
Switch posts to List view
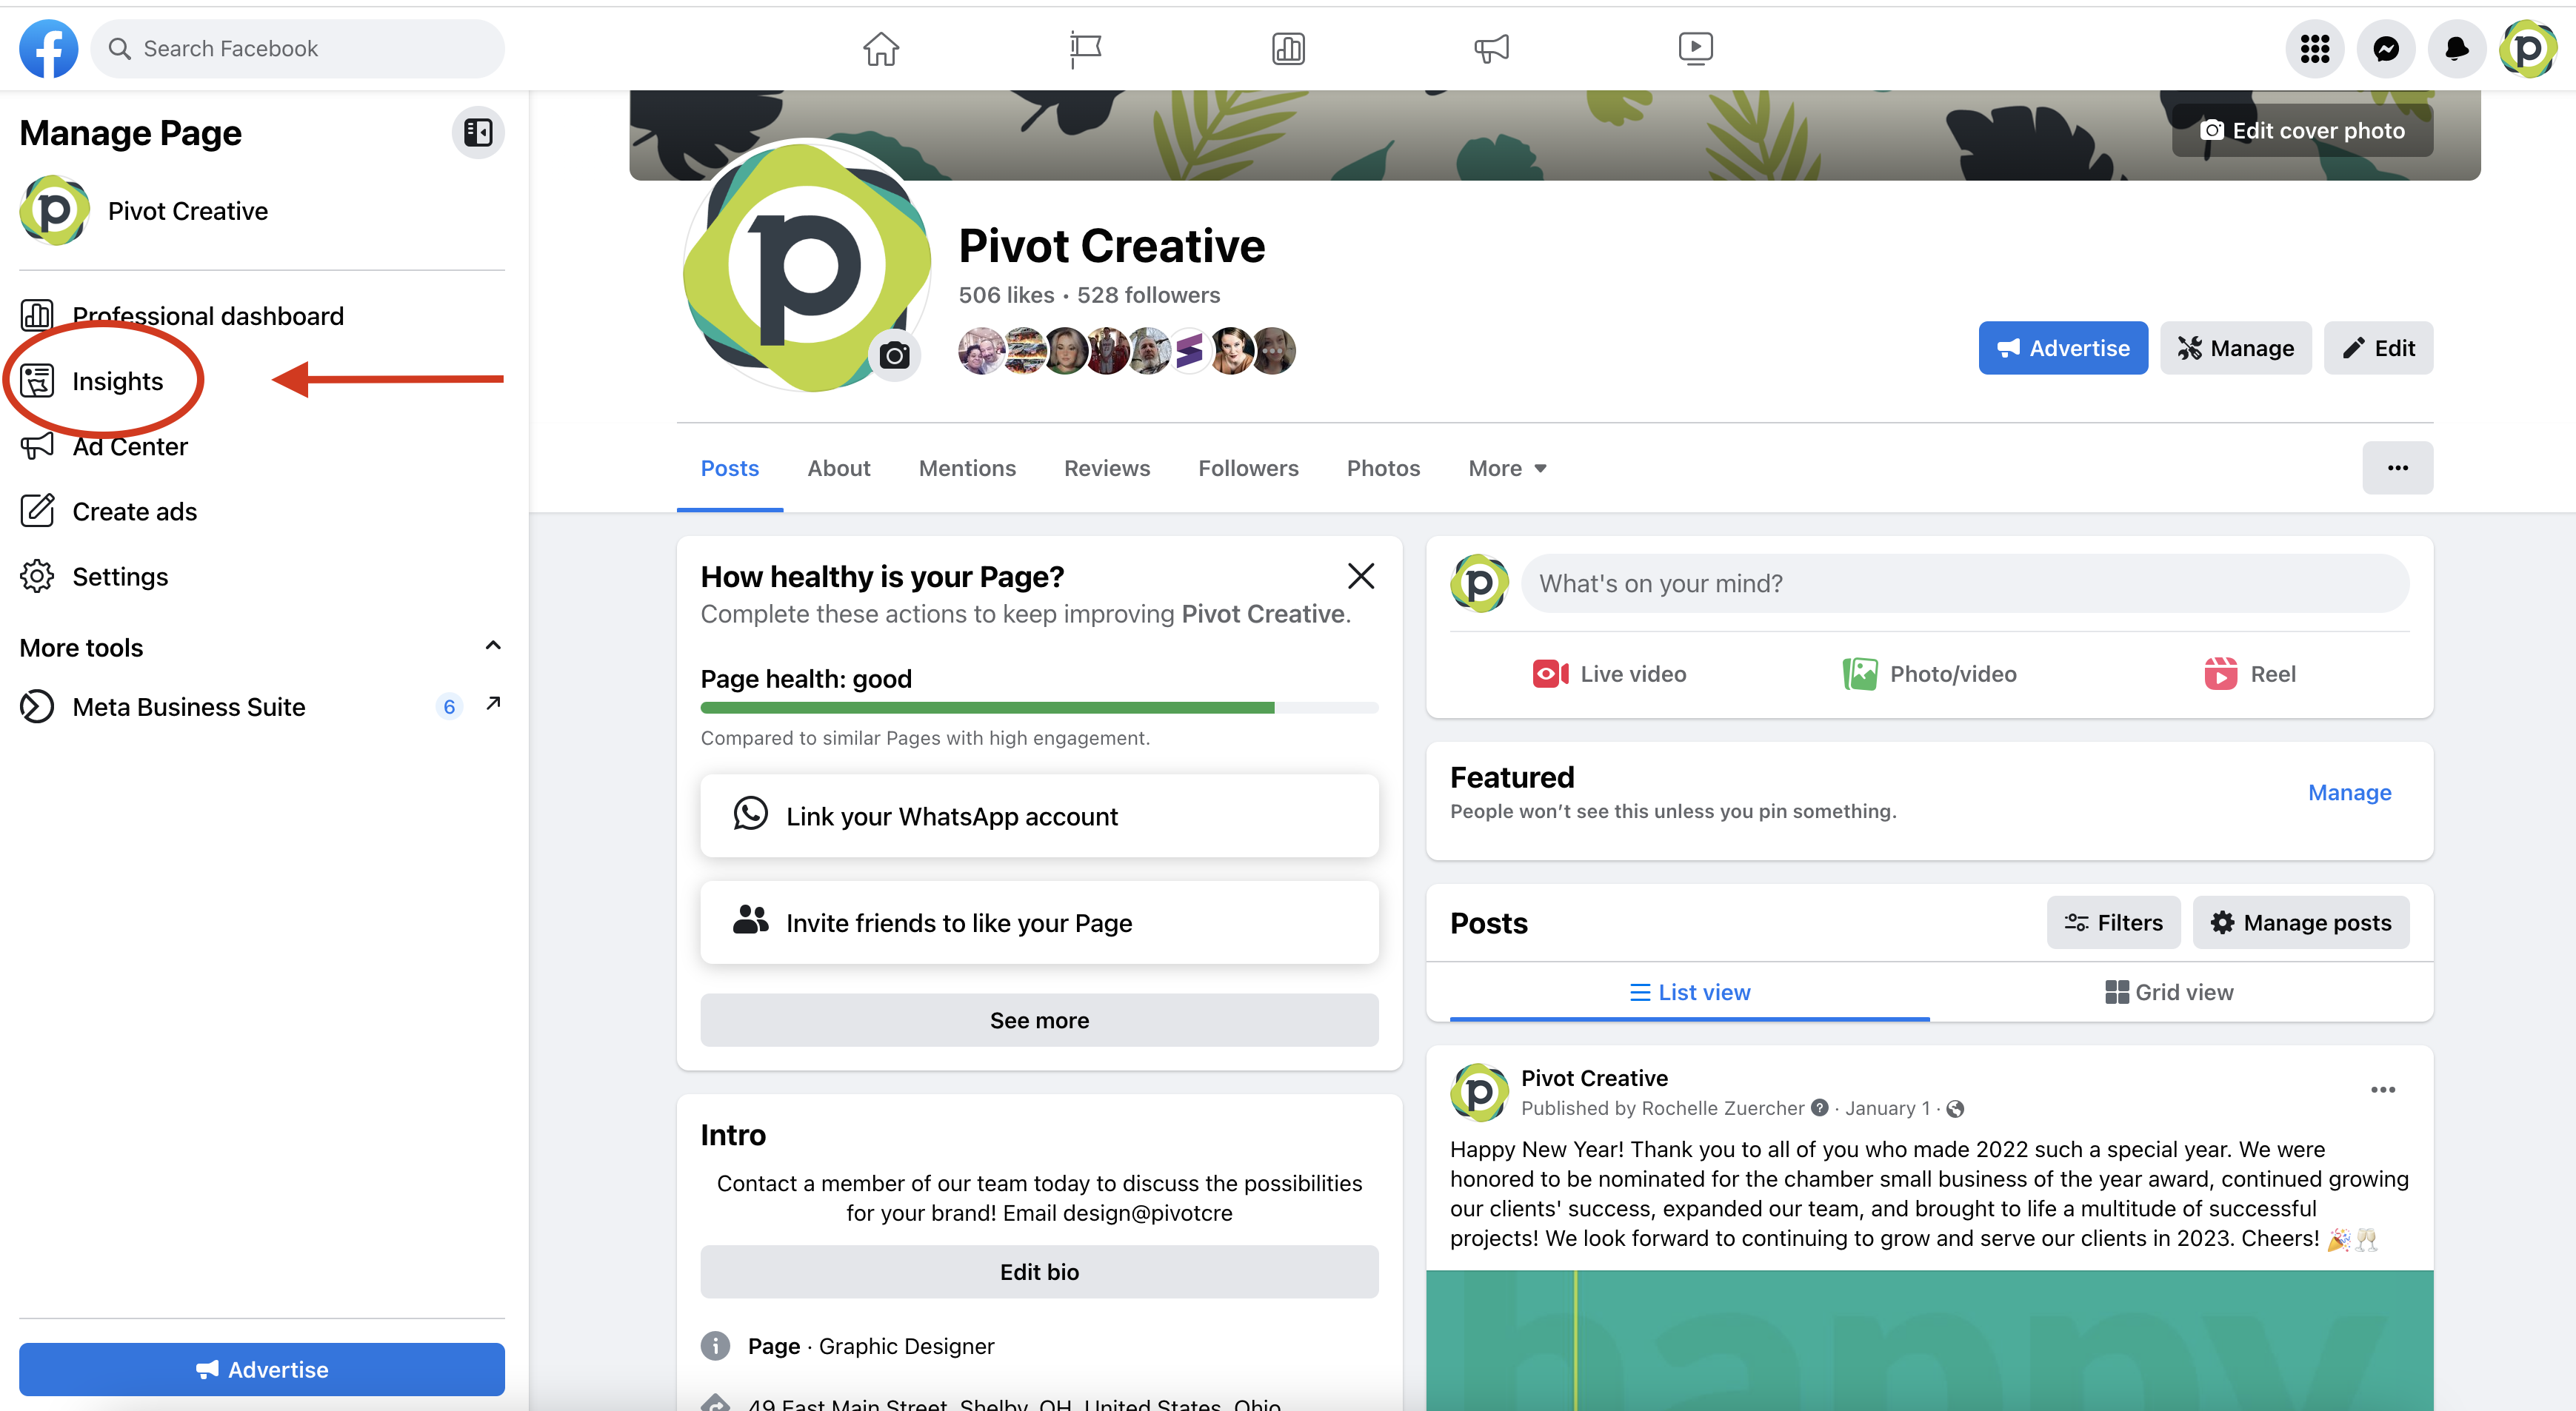1689,991
